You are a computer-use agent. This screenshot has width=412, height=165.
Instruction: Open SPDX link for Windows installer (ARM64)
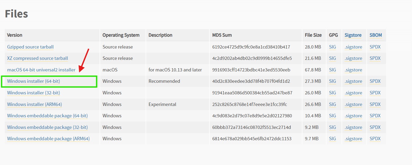click(375, 104)
